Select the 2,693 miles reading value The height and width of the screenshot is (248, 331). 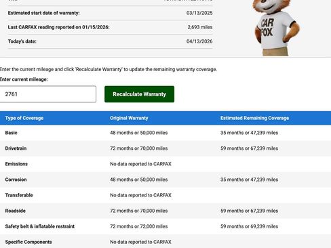pos(200,27)
